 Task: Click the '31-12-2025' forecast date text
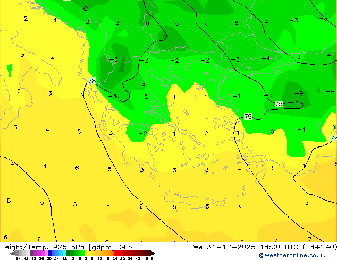tap(231, 247)
